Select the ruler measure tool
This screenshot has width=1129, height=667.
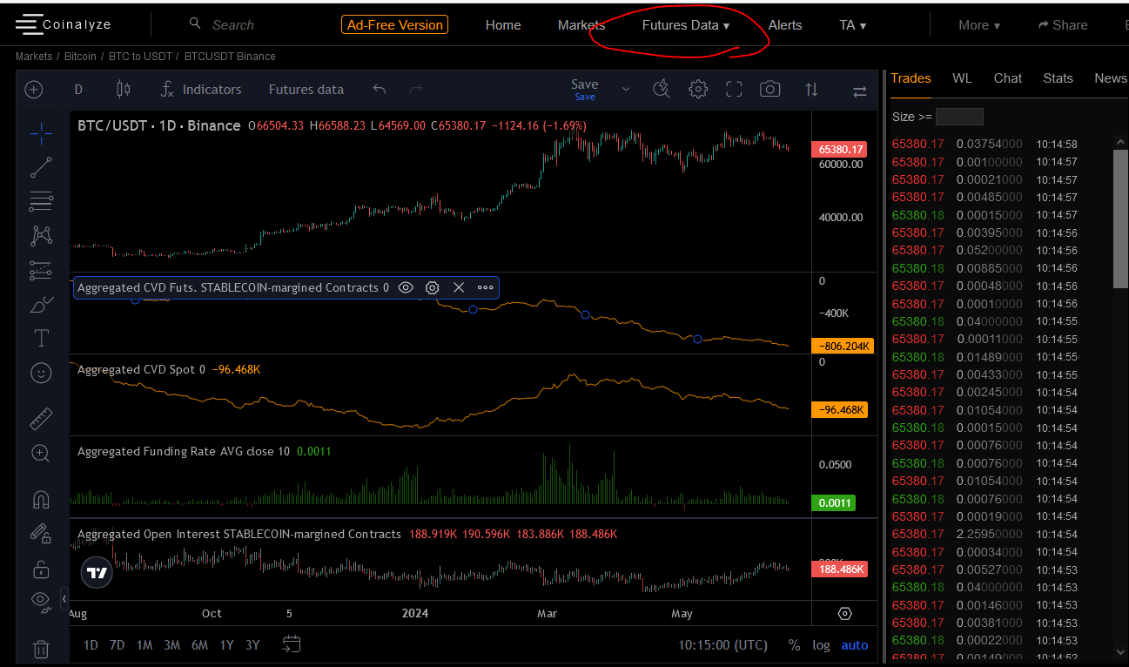tap(41, 419)
